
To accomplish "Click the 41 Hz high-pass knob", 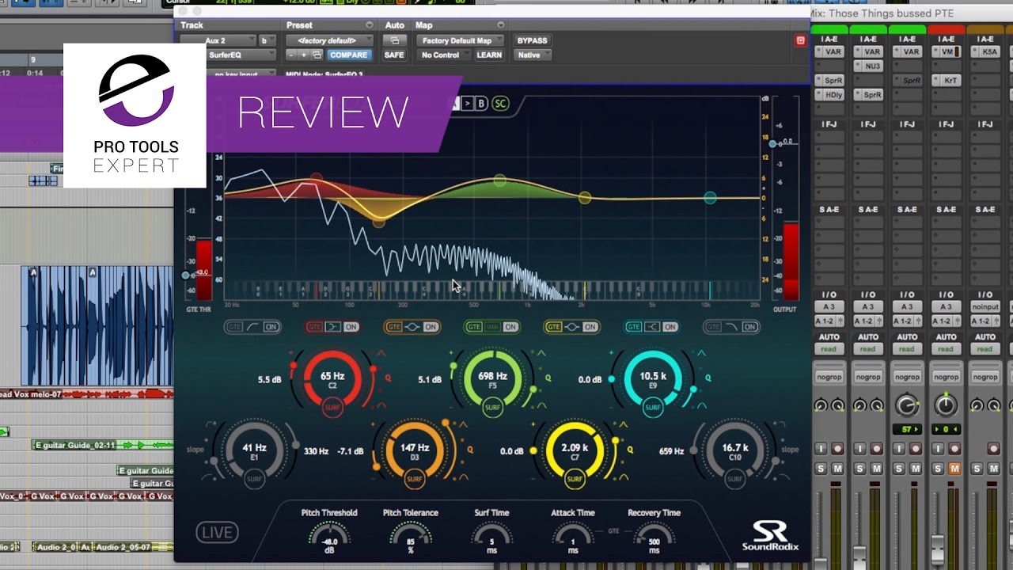I will [254, 451].
